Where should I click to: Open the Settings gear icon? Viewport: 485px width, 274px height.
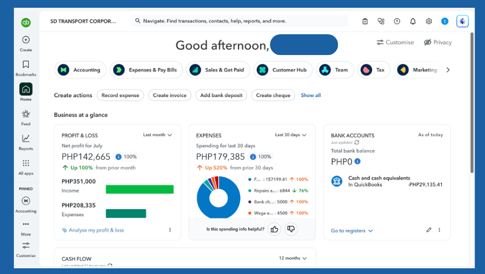pyautogui.click(x=429, y=21)
